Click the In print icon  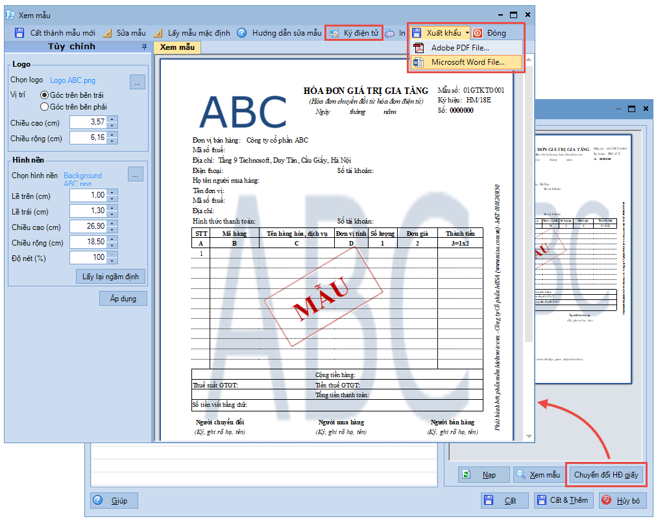pyautogui.click(x=390, y=32)
